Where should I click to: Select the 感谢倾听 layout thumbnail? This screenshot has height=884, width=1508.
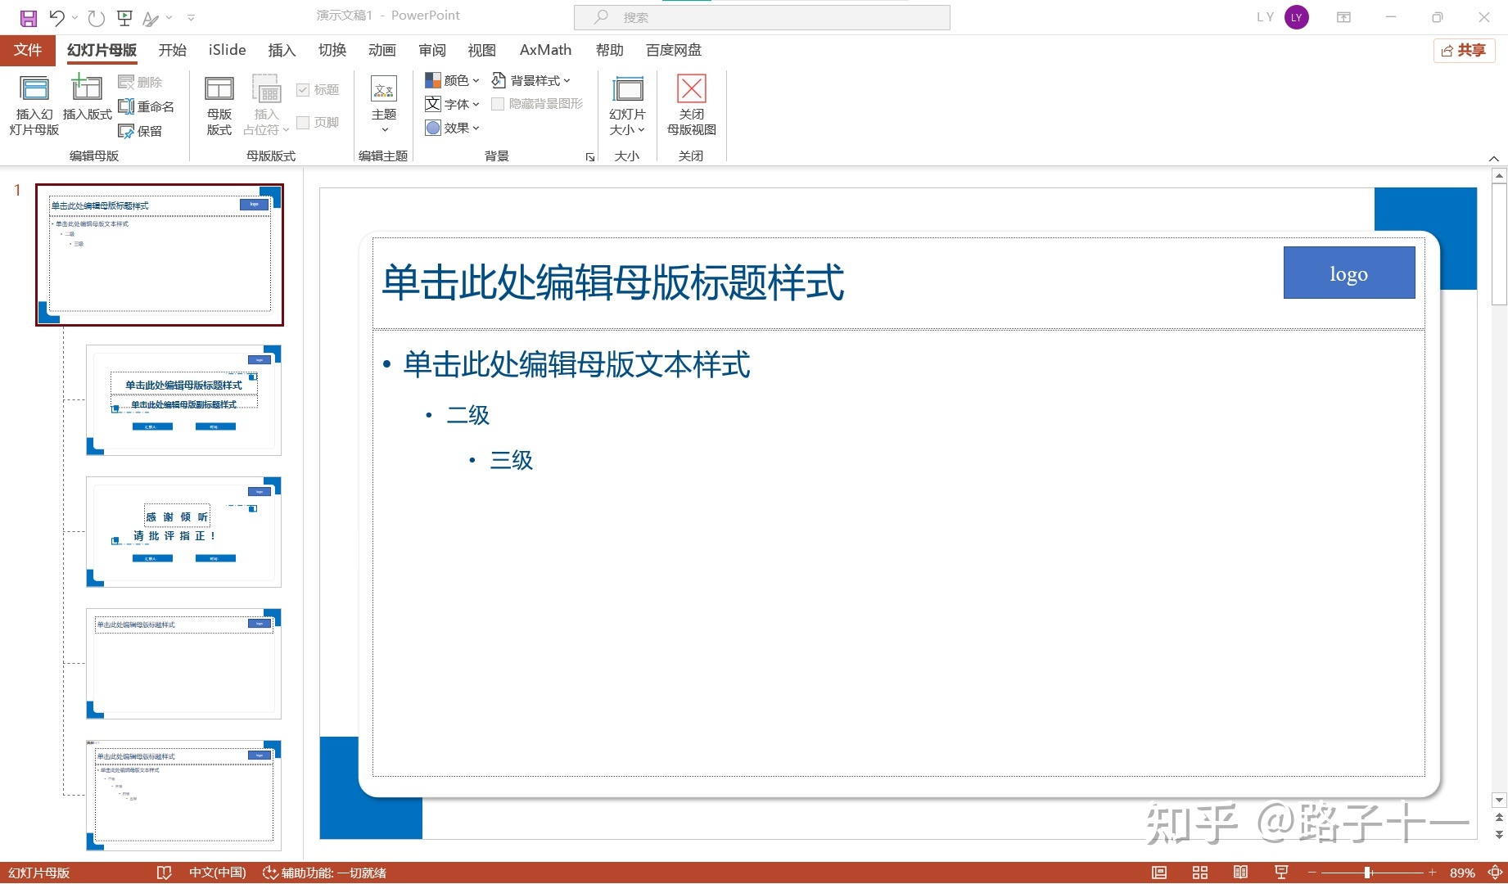pos(184,532)
